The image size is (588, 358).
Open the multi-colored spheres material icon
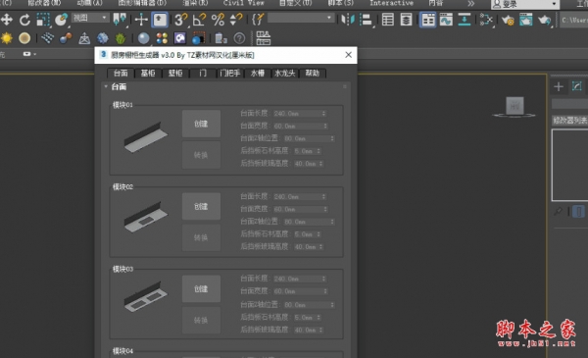tap(162, 38)
